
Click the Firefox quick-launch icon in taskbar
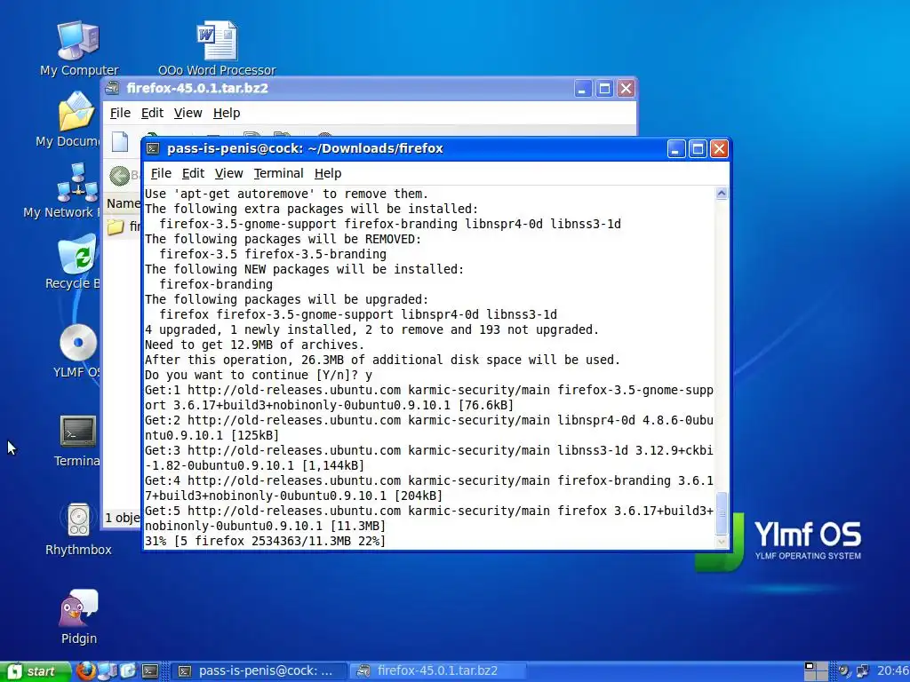point(86,671)
